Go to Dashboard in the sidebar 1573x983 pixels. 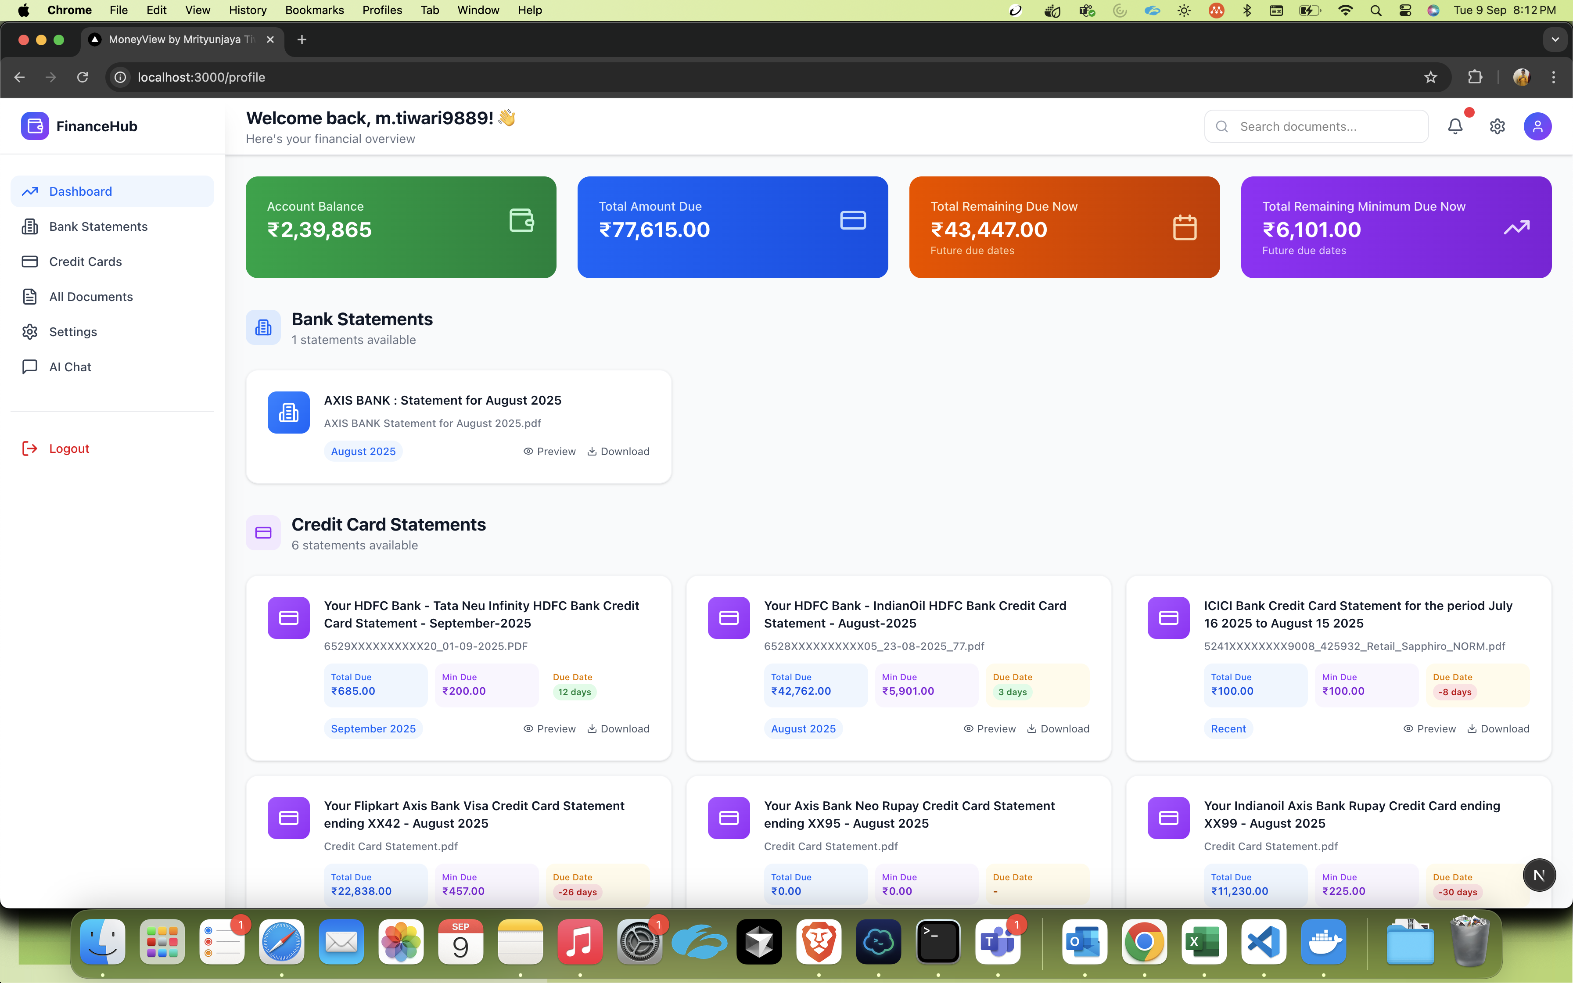112,191
